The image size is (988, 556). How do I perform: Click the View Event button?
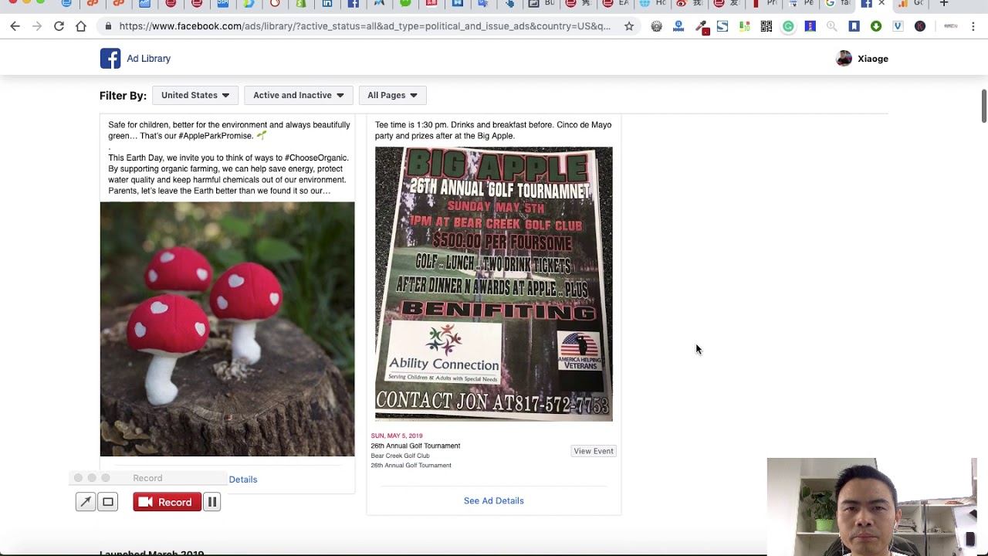pyautogui.click(x=594, y=451)
